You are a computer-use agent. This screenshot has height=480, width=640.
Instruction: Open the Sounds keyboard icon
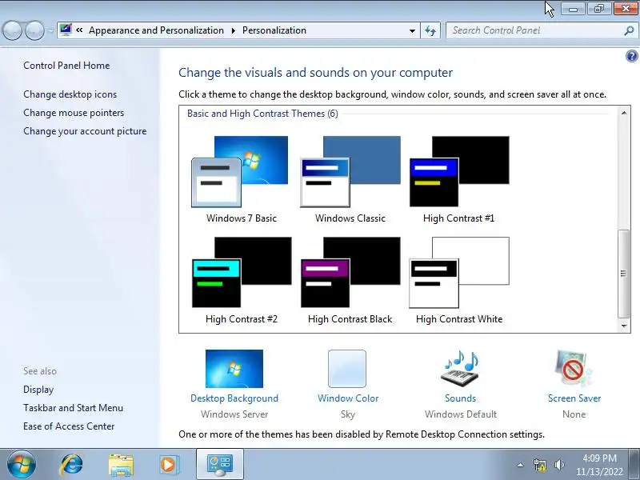tap(461, 369)
